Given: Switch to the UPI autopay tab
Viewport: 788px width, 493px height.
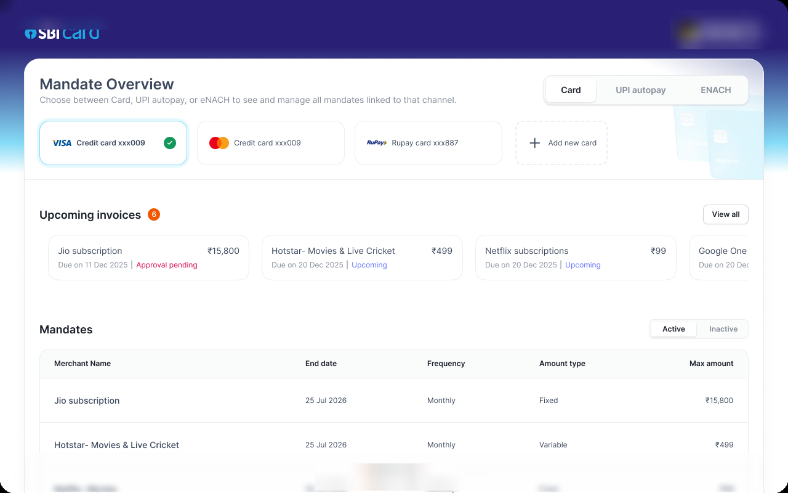Looking at the screenshot, I should (641, 90).
